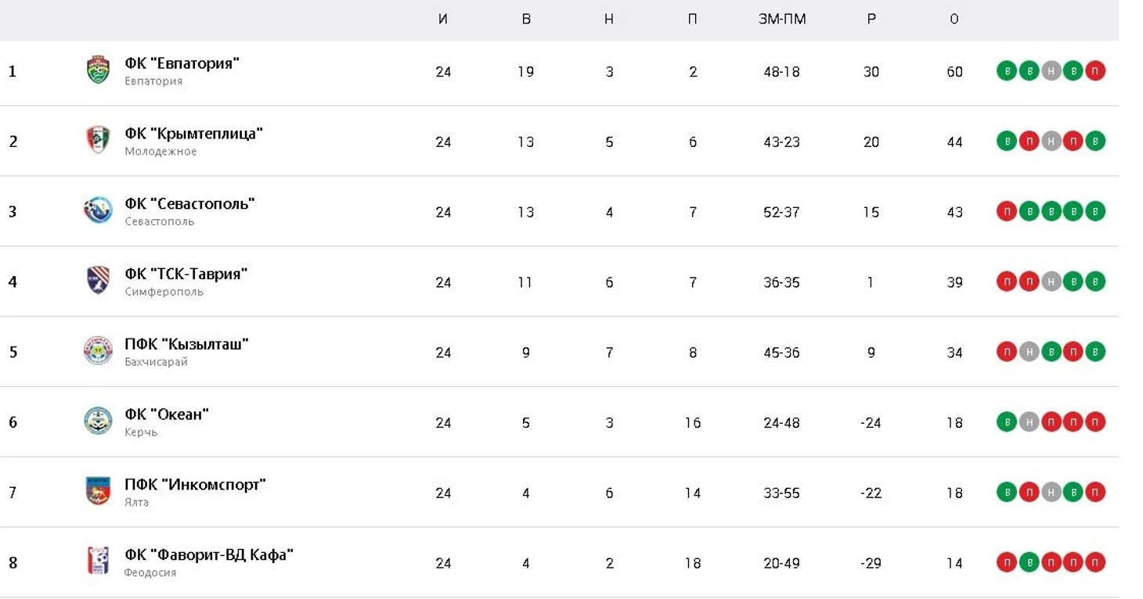Sort by ЗМ-ПМ goals column header

[781, 20]
